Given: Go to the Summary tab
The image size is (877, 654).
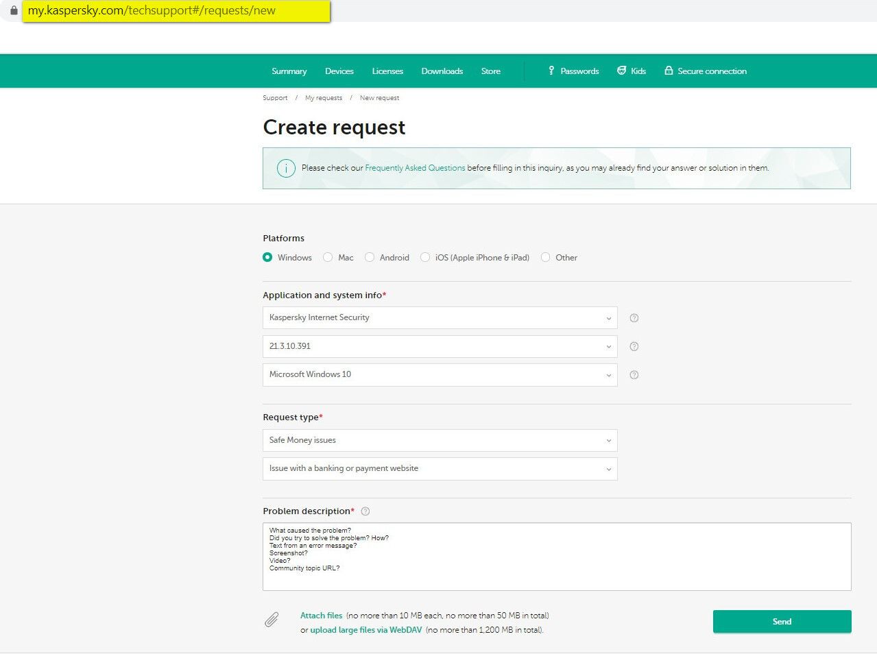Looking at the screenshot, I should 289,71.
